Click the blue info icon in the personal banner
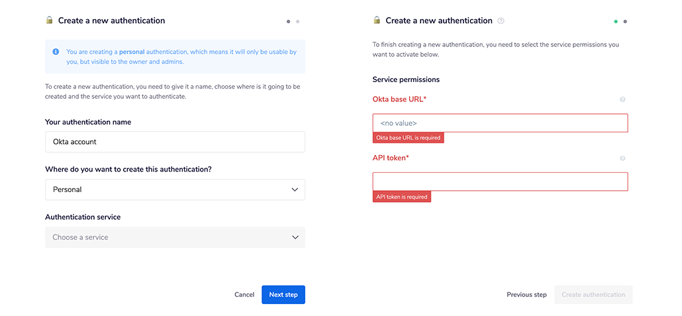This screenshot has width=682, height=316. [x=56, y=51]
